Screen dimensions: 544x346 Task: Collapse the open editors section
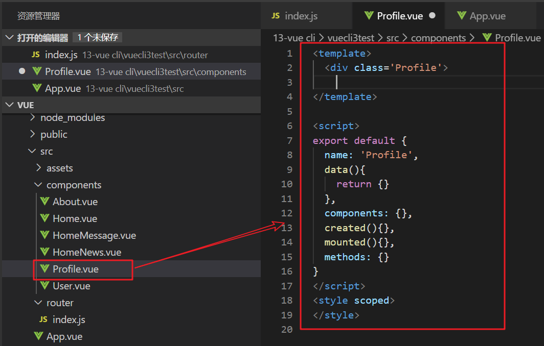[x=10, y=38]
